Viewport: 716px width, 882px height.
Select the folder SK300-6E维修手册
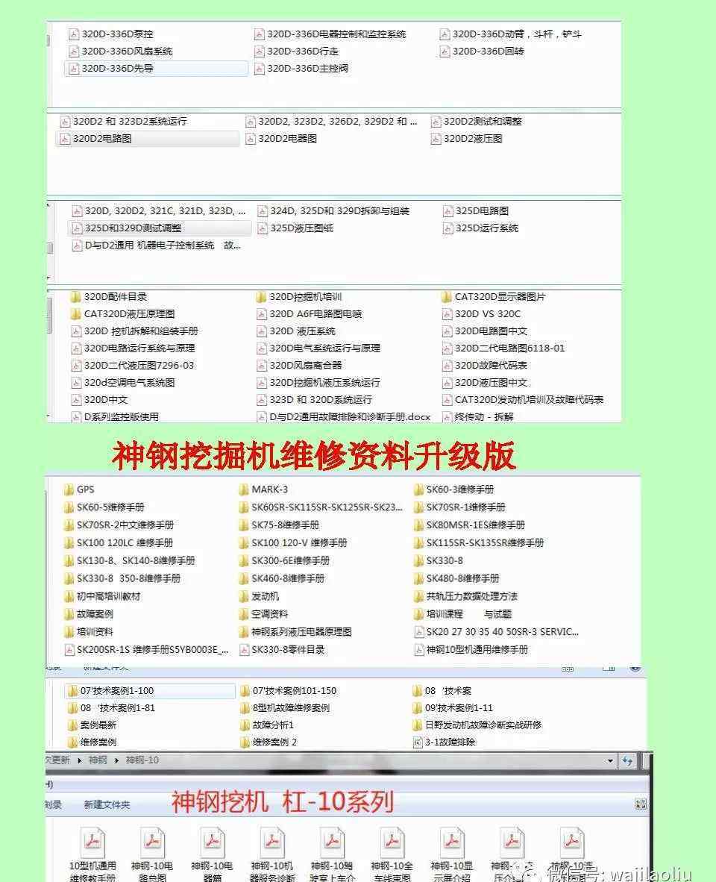coord(290,561)
